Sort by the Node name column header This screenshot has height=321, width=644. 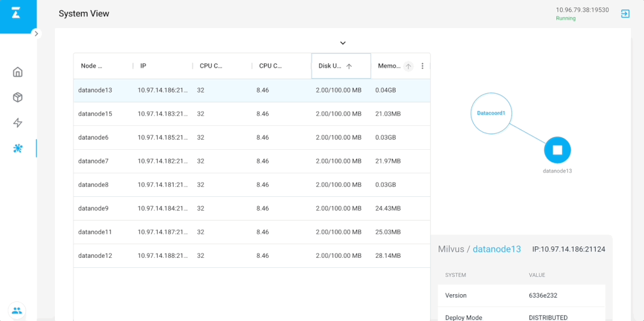coord(103,66)
